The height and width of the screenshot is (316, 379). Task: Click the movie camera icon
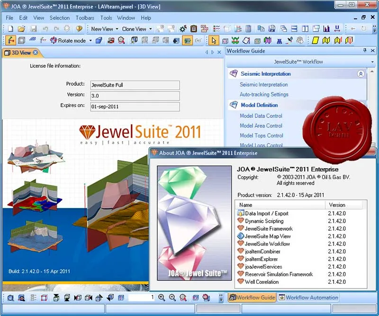(x=111, y=40)
